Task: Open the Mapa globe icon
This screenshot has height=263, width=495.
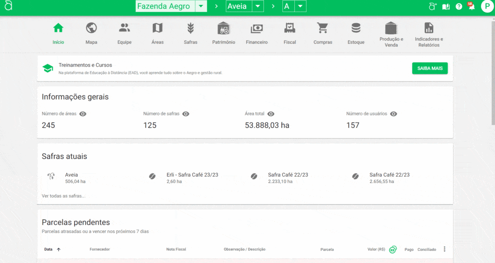Action: tap(91, 28)
